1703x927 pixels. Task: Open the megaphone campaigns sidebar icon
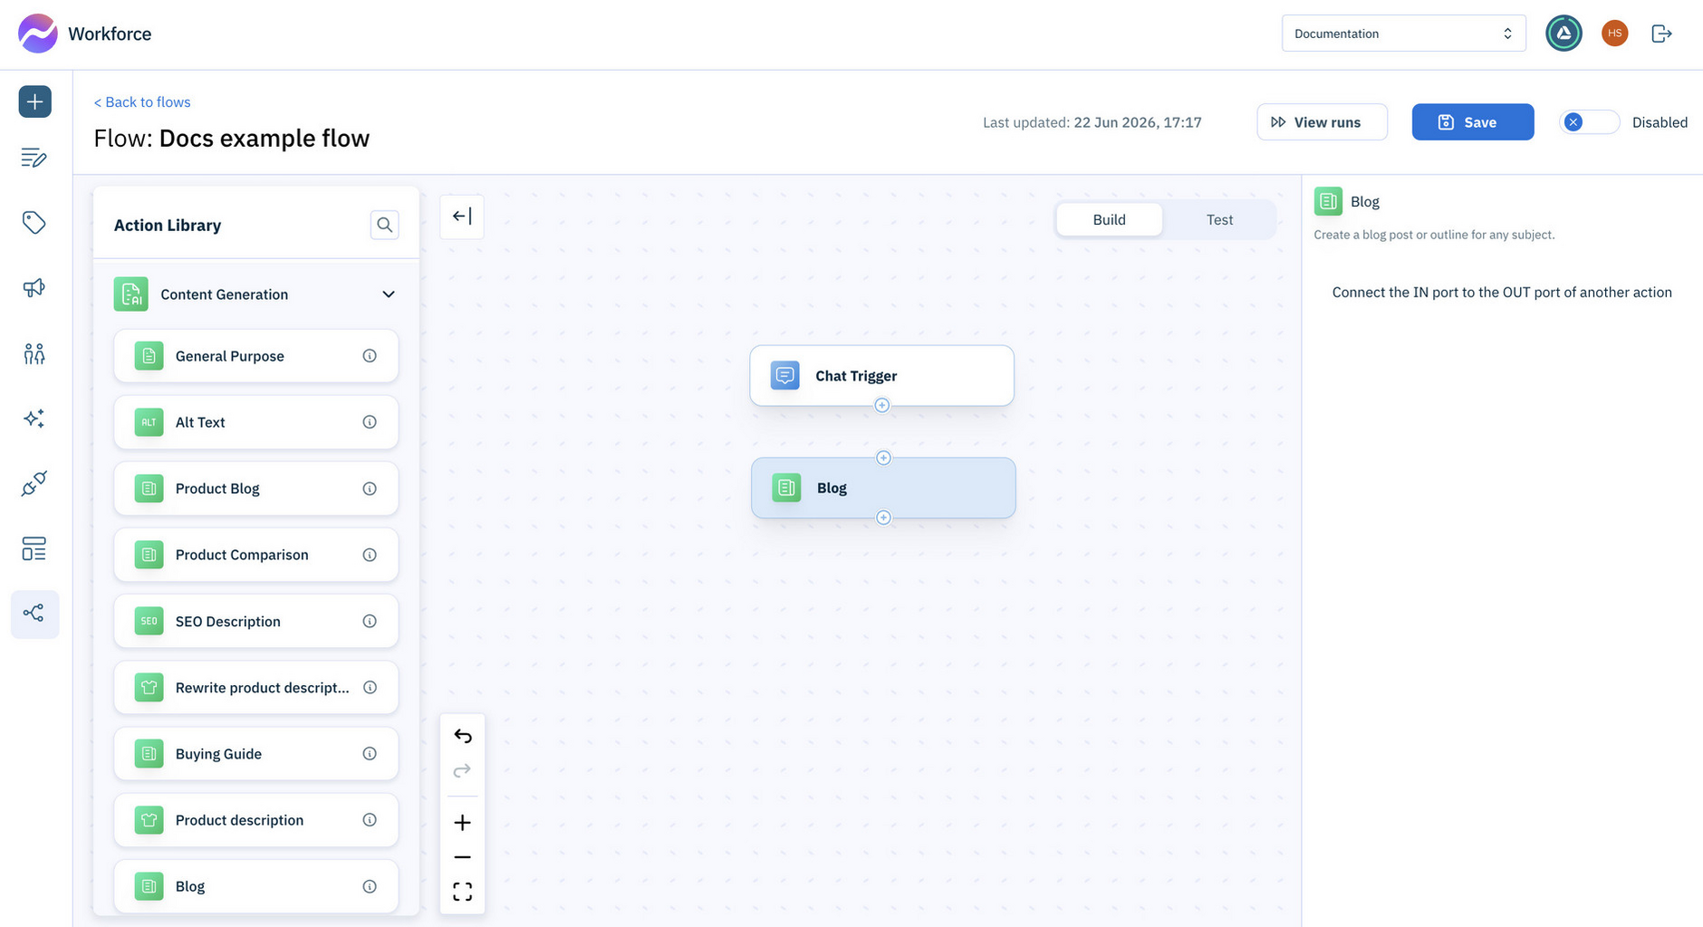click(34, 288)
